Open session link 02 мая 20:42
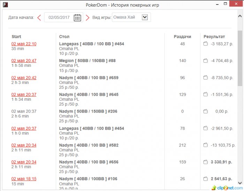 click(24, 78)
